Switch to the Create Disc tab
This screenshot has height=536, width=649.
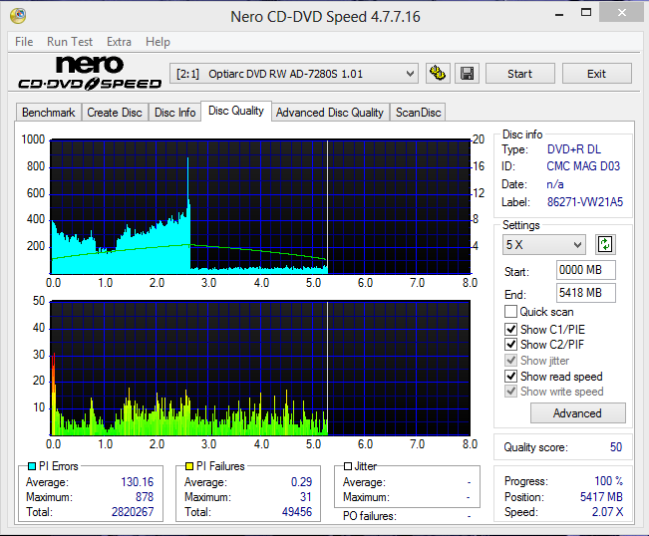tap(115, 113)
